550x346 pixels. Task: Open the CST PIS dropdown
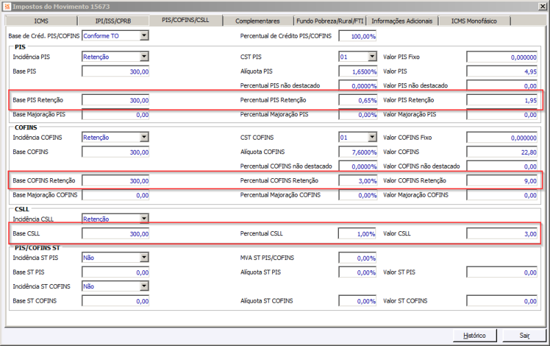pyautogui.click(x=372, y=56)
